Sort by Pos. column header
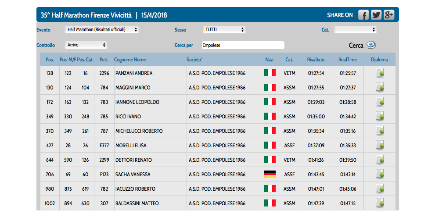 [50, 60]
